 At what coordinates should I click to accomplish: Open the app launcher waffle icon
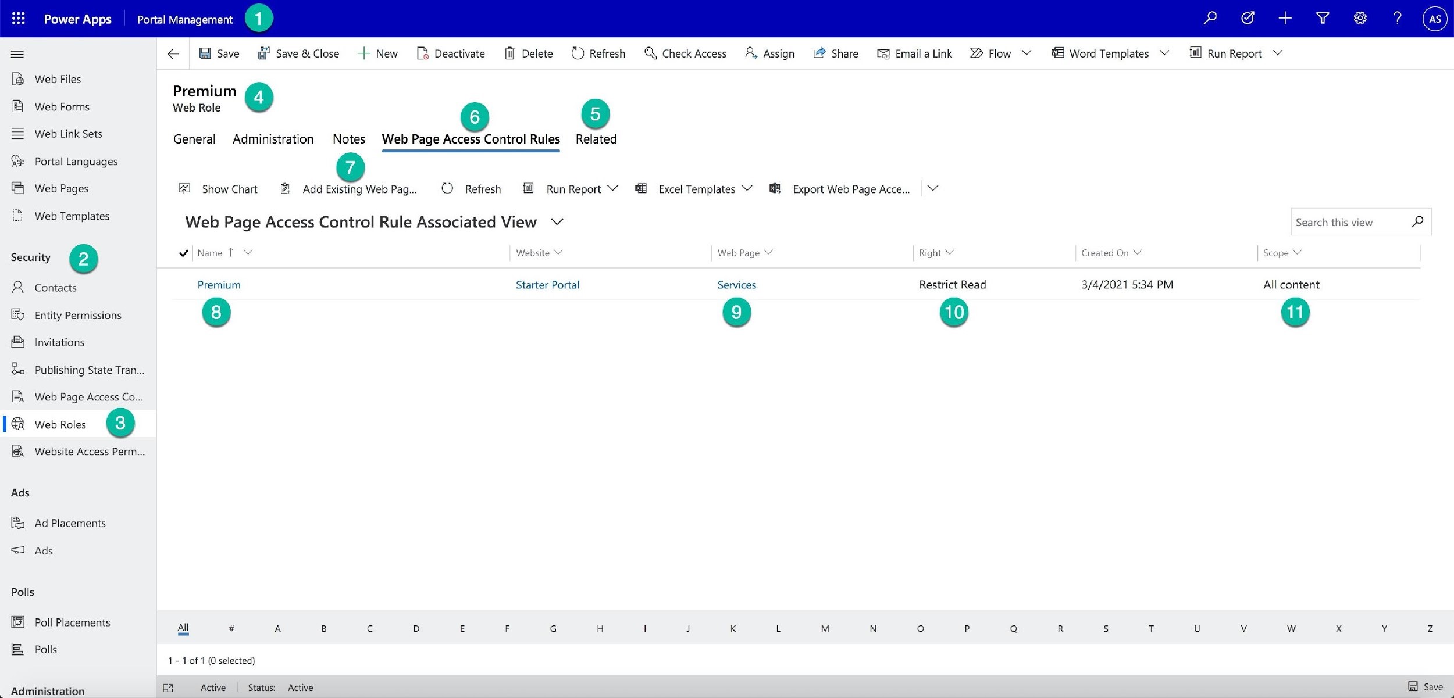18,19
